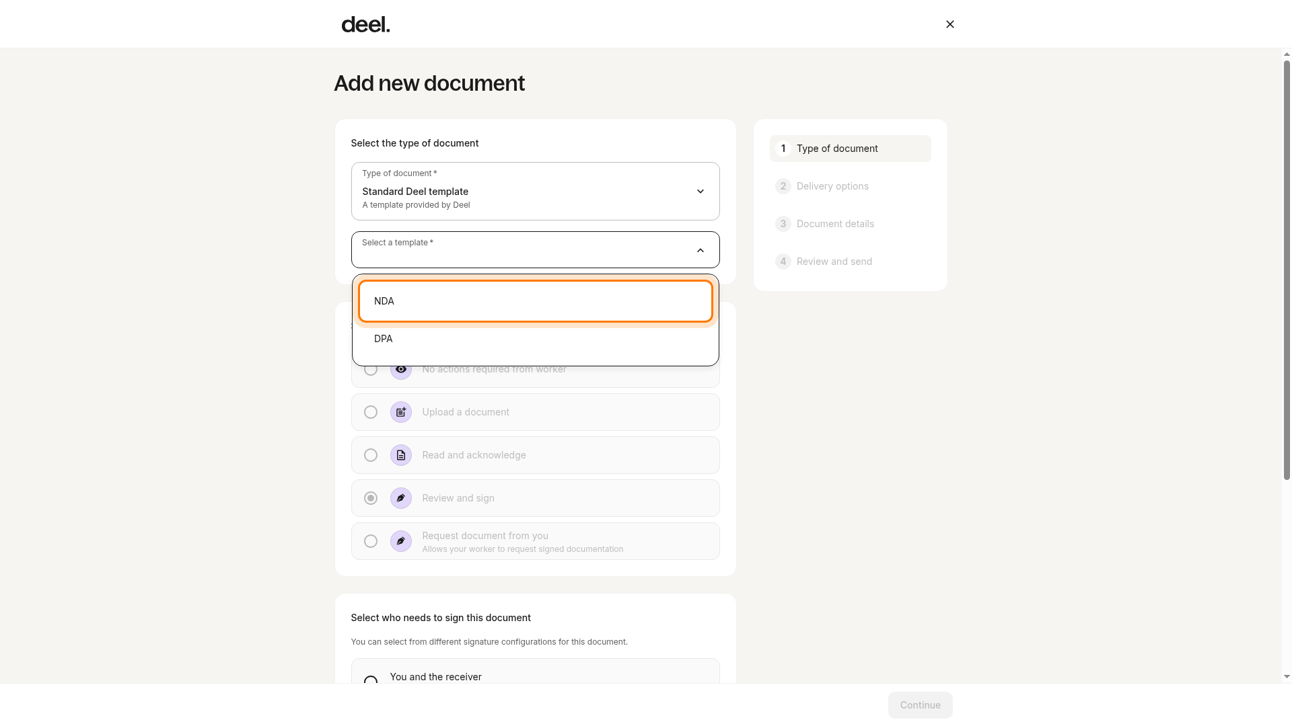Click the Select who needs to sign heading

click(441, 618)
